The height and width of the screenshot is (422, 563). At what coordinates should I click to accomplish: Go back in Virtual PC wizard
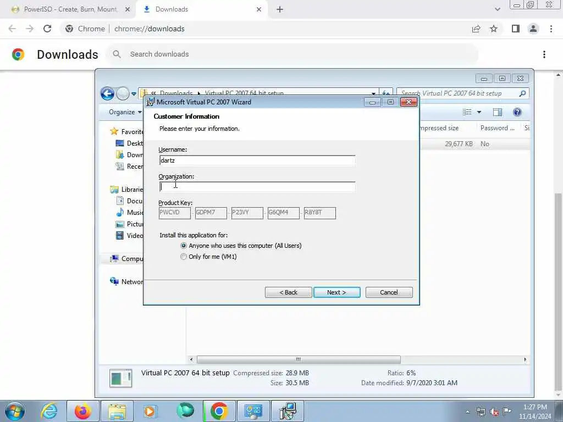[288, 292]
